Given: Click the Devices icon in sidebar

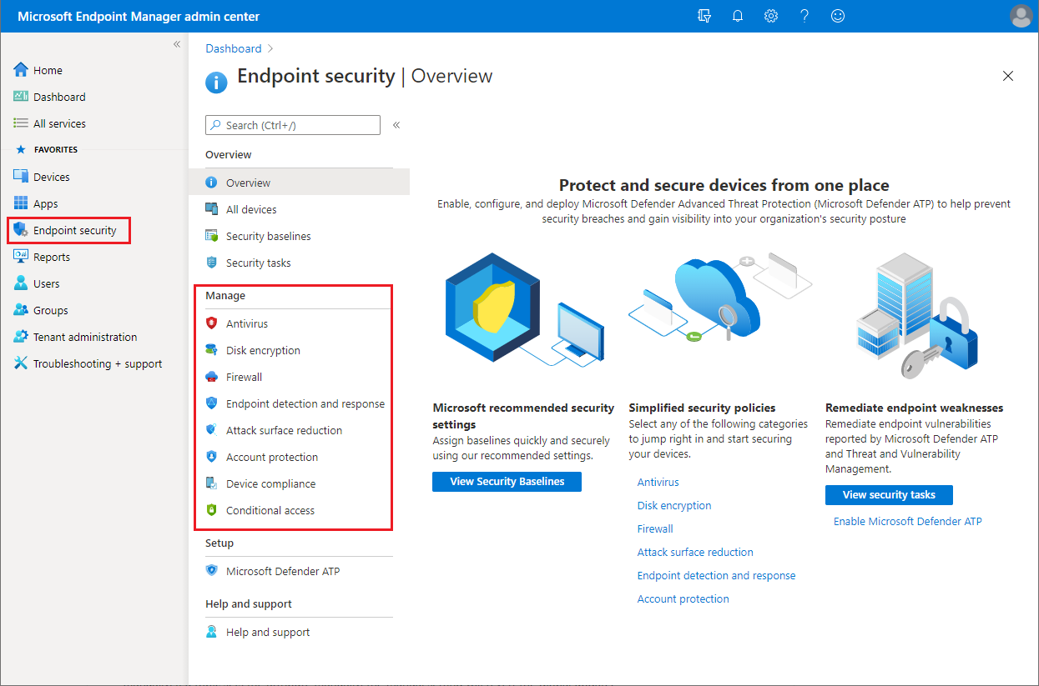Looking at the screenshot, I should click(21, 177).
